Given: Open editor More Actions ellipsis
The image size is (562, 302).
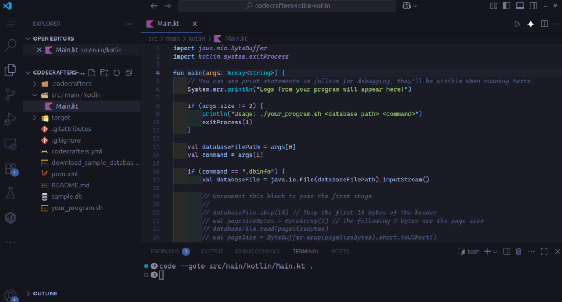Looking at the screenshot, I should pyautogui.click(x=558, y=24).
